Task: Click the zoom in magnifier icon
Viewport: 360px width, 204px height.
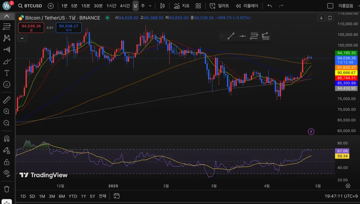Action: [7, 111]
